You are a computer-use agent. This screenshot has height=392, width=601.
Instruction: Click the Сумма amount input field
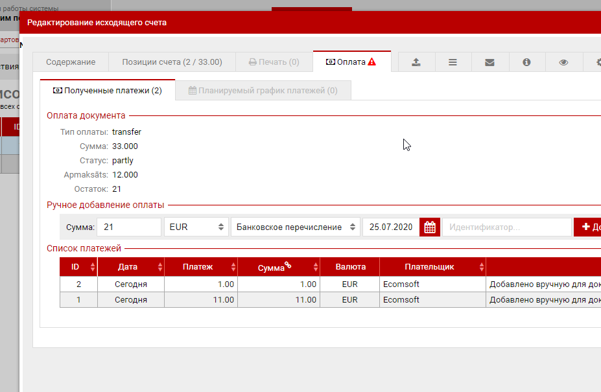129,227
